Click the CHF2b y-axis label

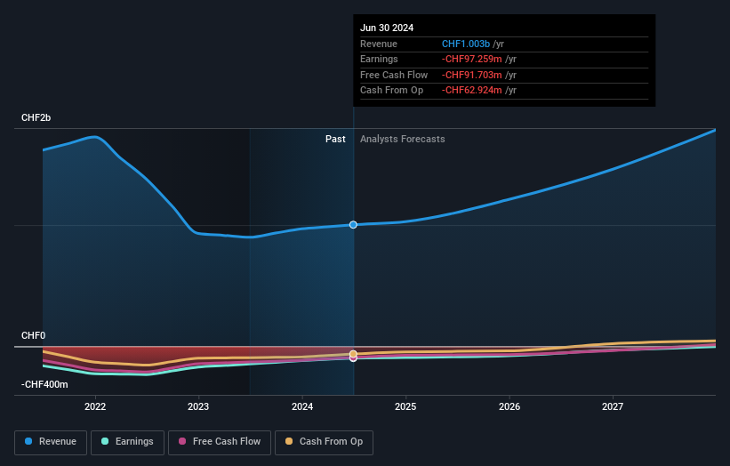coord(36,117)
